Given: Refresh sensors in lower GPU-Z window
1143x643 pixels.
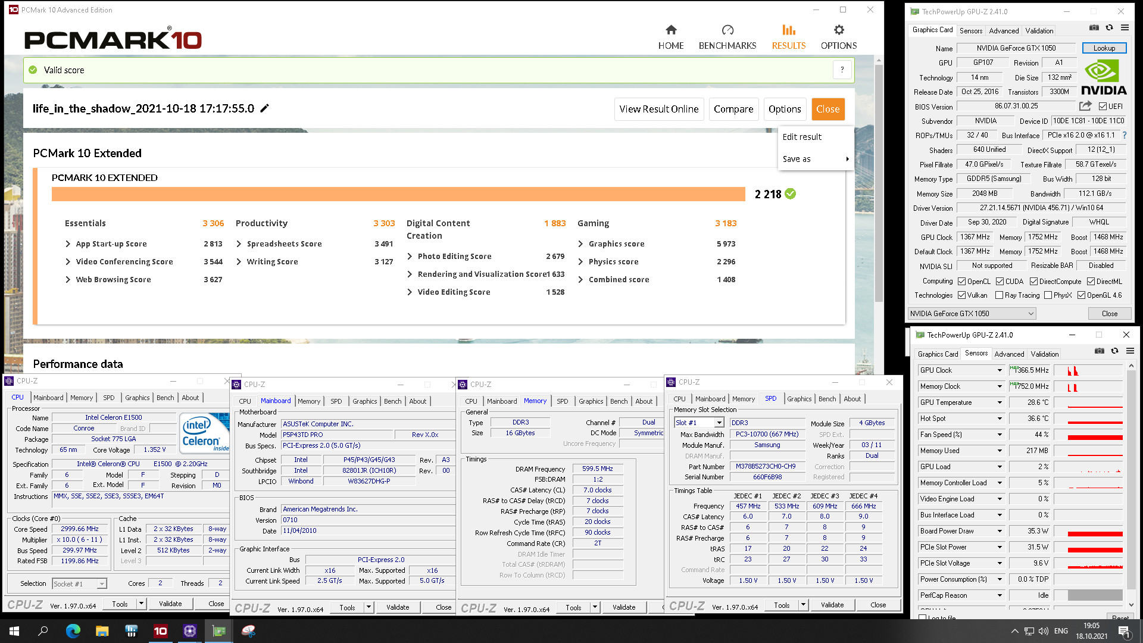Looking at the screenshot, I should click(1114, 351).
